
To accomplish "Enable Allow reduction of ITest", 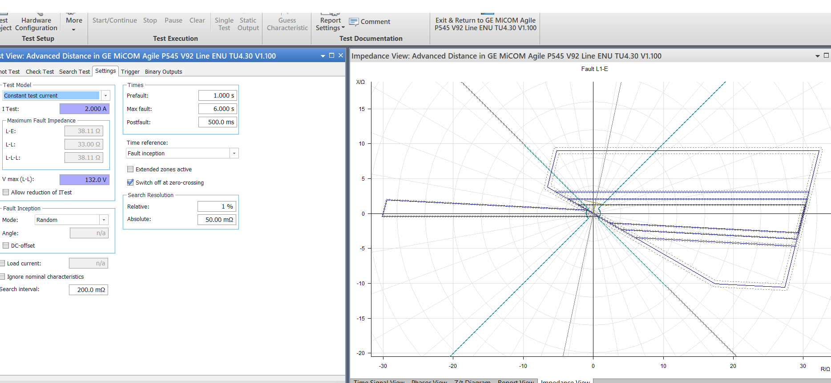I will pos(6,192).
